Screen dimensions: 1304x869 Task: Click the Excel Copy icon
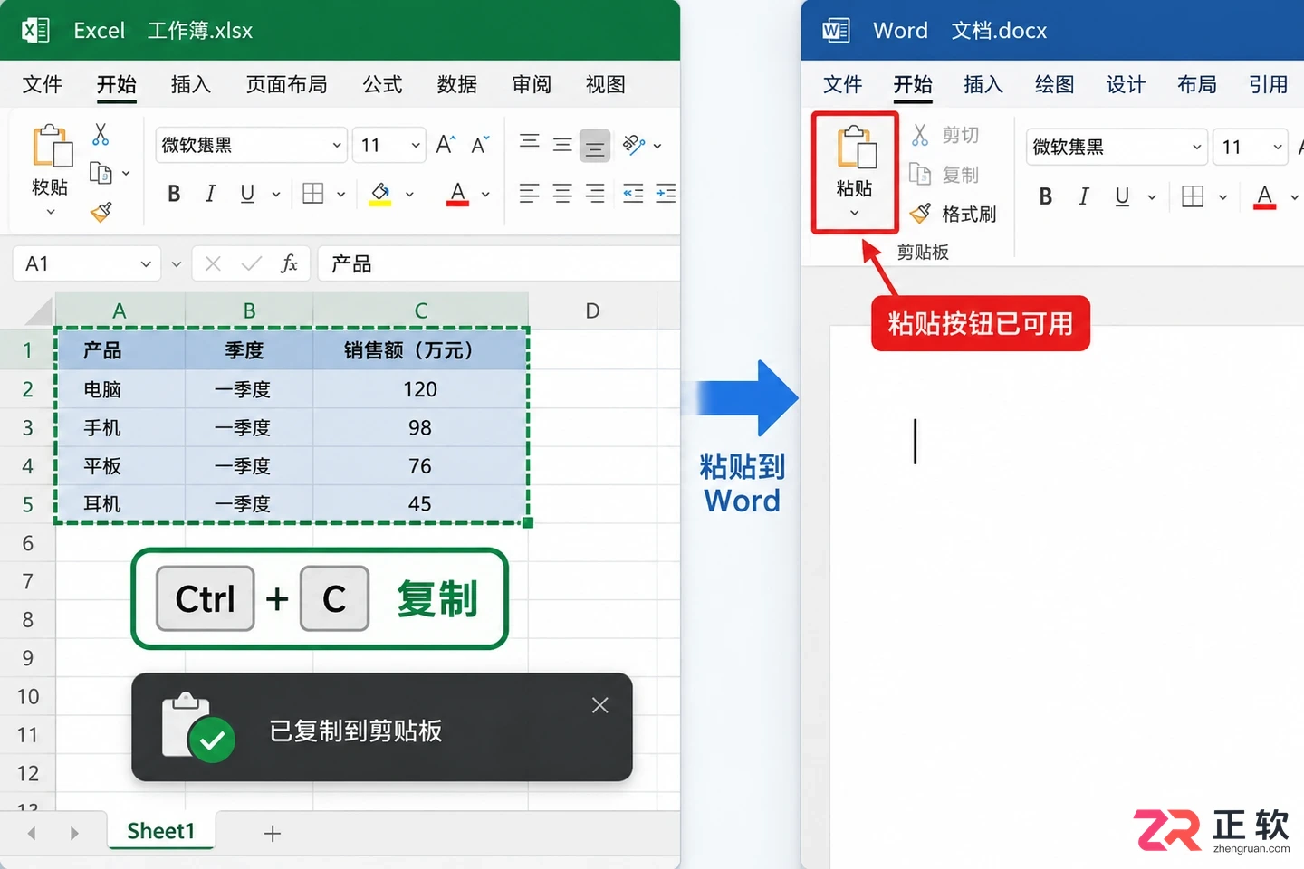tap(101, 173)
